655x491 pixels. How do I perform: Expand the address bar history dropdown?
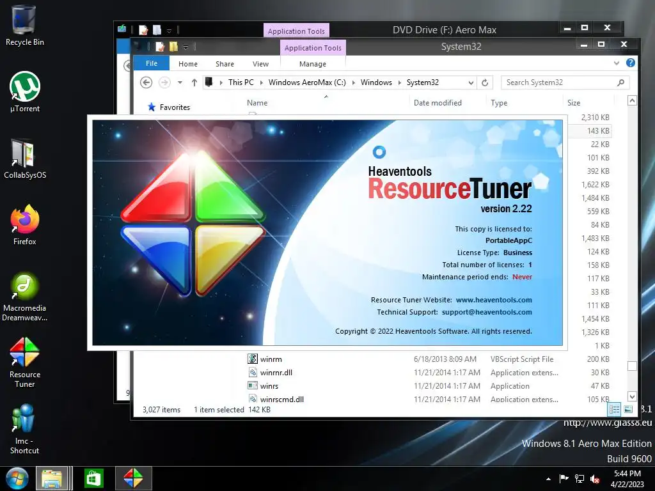[471, 82]
